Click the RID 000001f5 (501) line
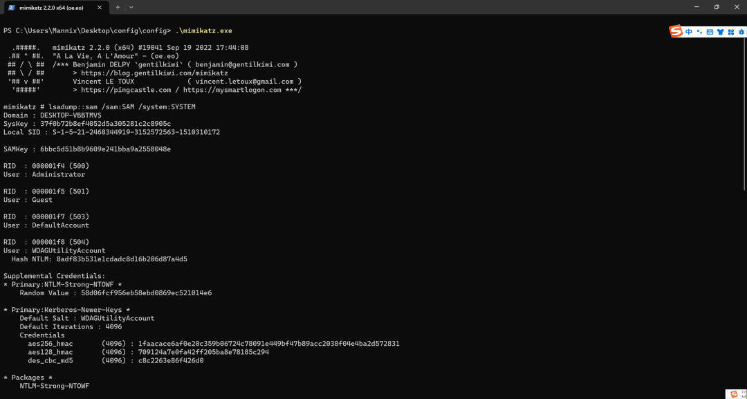The height and width of the screenshot is (399, 747). pyautogui.click(x=46, y=191)
